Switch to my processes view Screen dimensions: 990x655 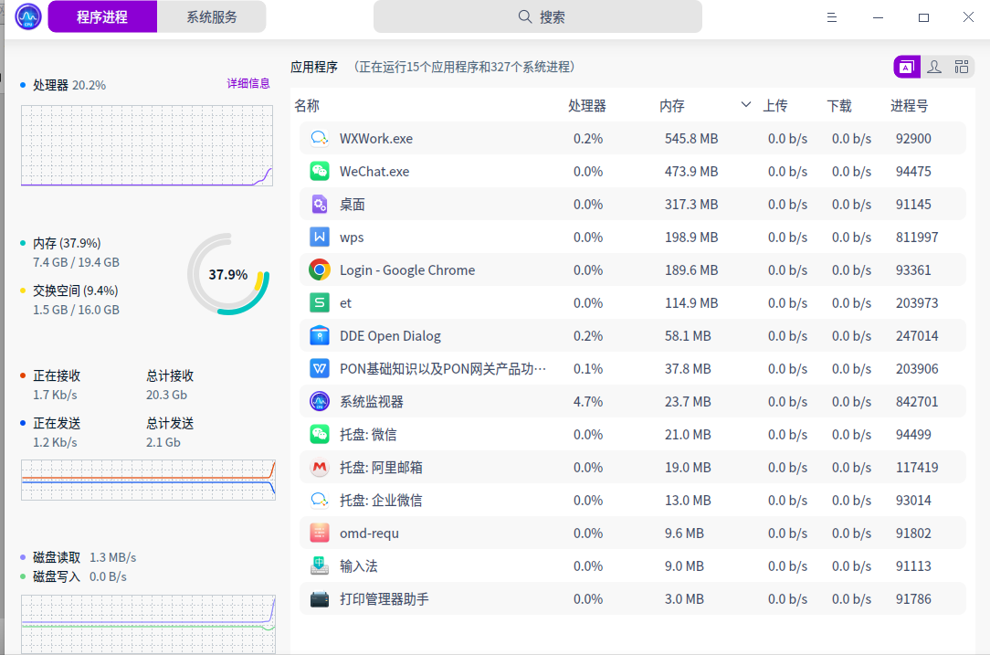click(934, 67)
